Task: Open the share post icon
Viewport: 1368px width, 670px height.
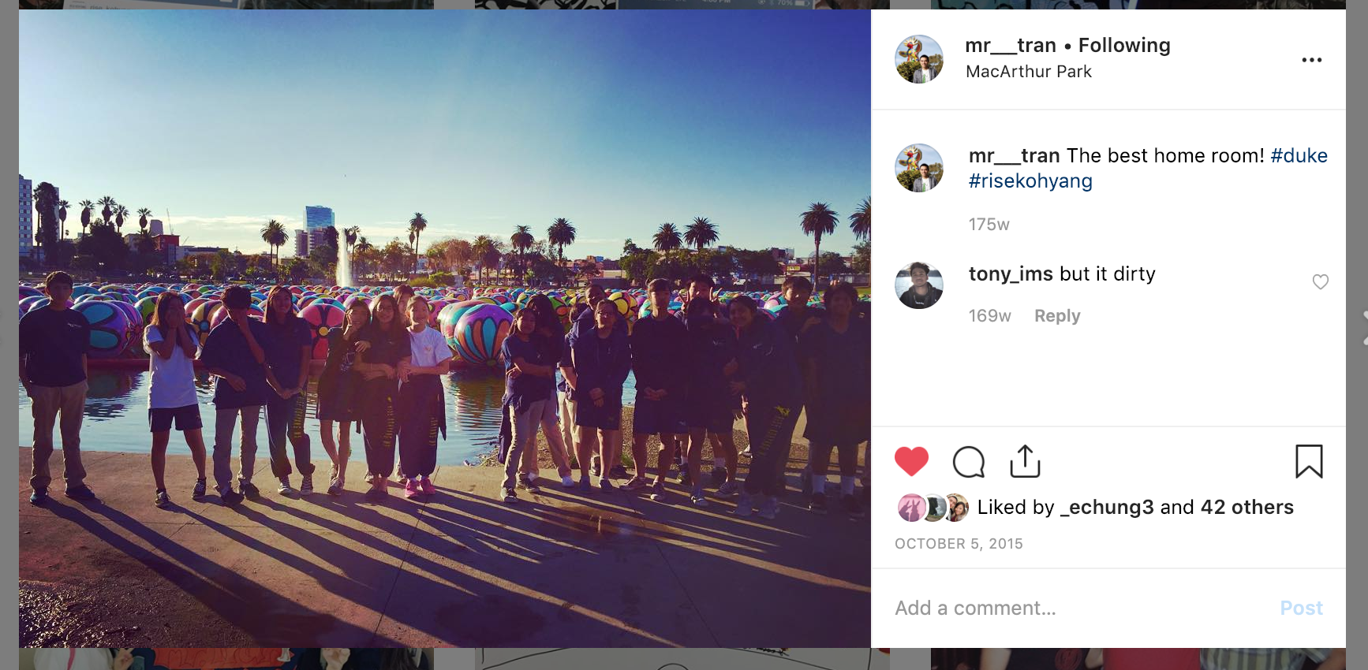Action: click(x=1025, y=461)
